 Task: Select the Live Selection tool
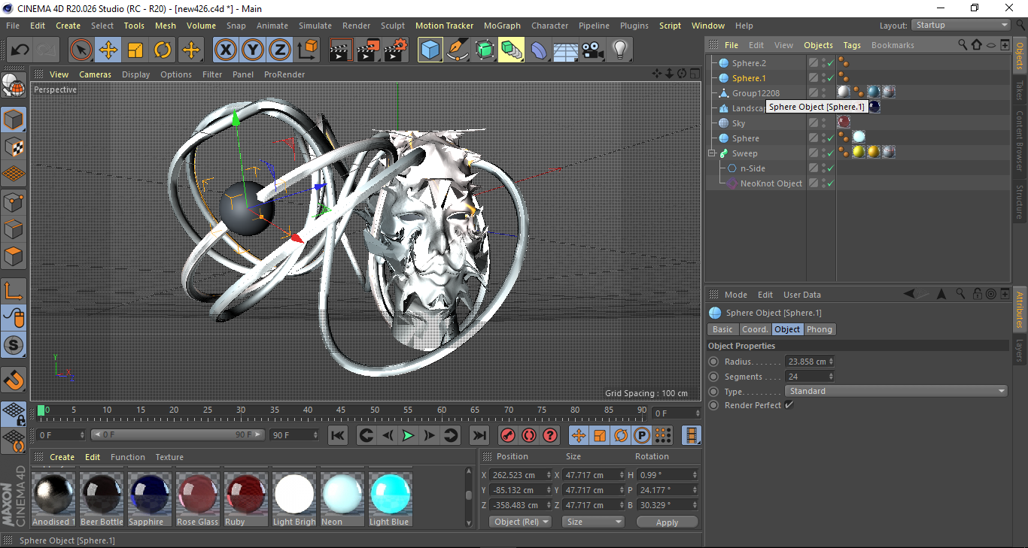(x=81, y=50)
